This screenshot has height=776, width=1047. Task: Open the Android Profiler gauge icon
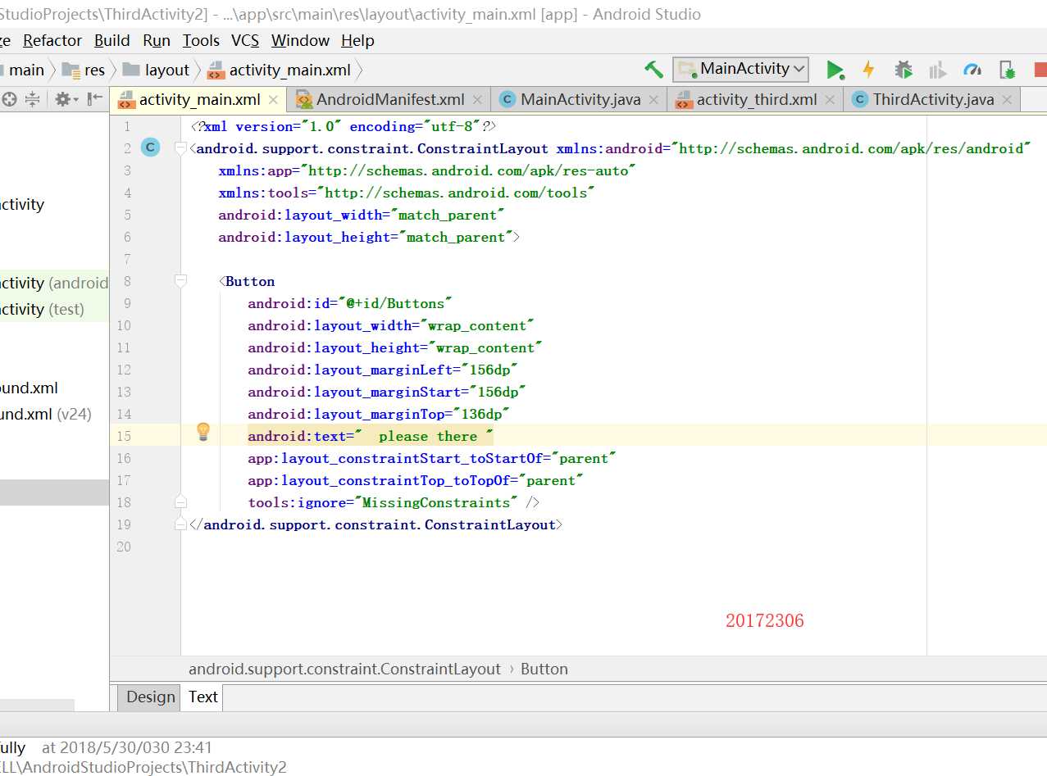point(972,70)
